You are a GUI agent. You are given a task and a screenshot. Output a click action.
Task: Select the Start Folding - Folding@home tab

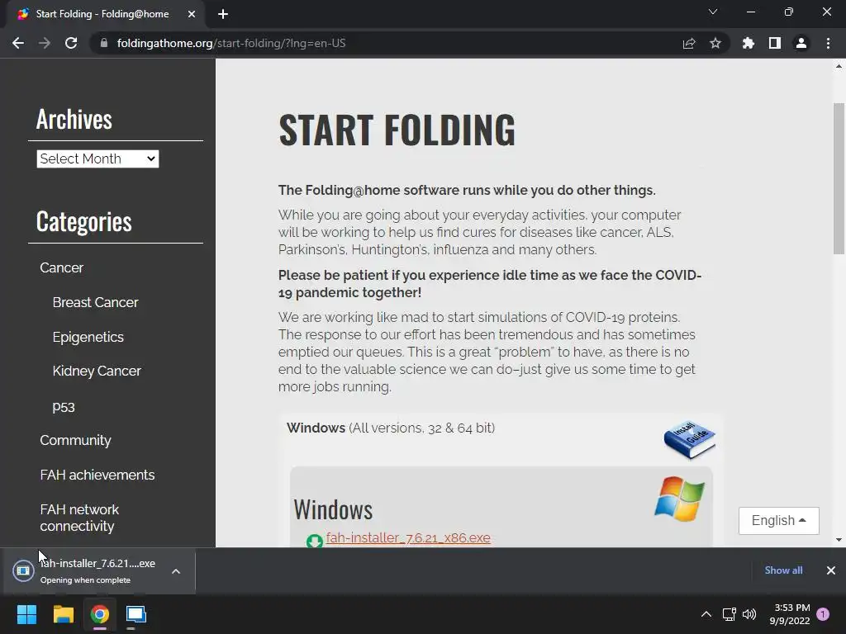102,14
